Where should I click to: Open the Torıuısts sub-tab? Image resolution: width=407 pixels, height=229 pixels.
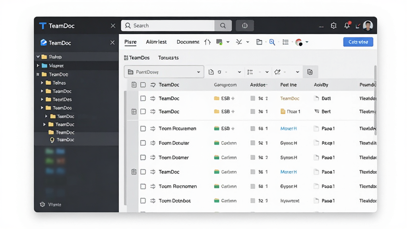[x=169, y=58]
